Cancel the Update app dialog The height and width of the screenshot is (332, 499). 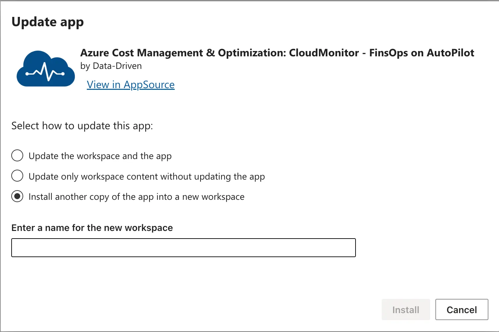coord(462,309)
